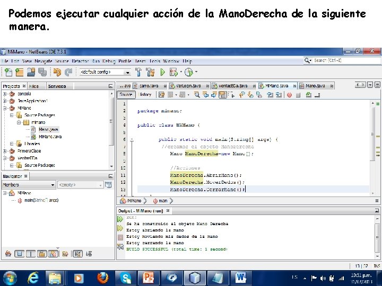The height and width of the screenshot is (286, 382).
Task: Select MiMano.java in the Projects tree
Action: 50,137
